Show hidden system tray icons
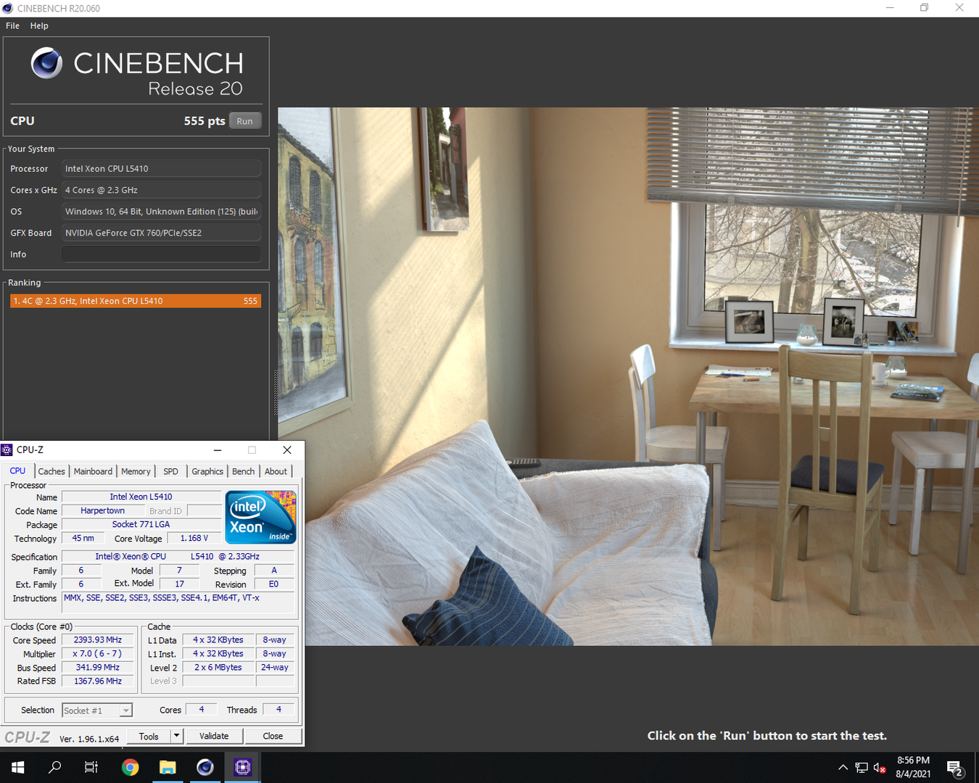 (843, 768)
